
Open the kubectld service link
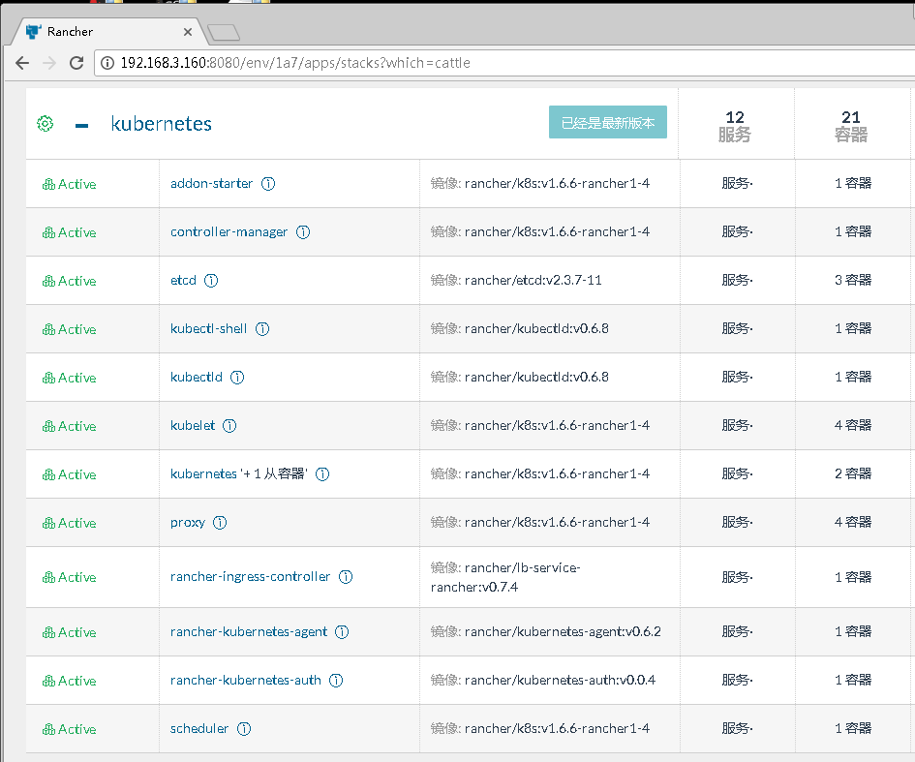[196, 377]
